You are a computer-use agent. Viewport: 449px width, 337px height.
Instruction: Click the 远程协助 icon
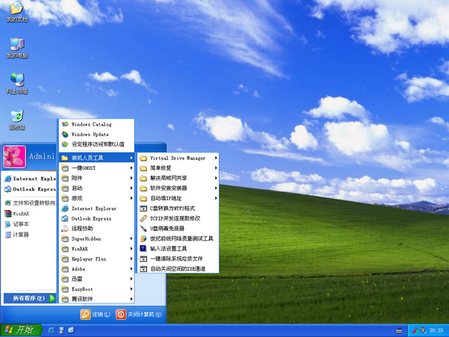(65, 228)
